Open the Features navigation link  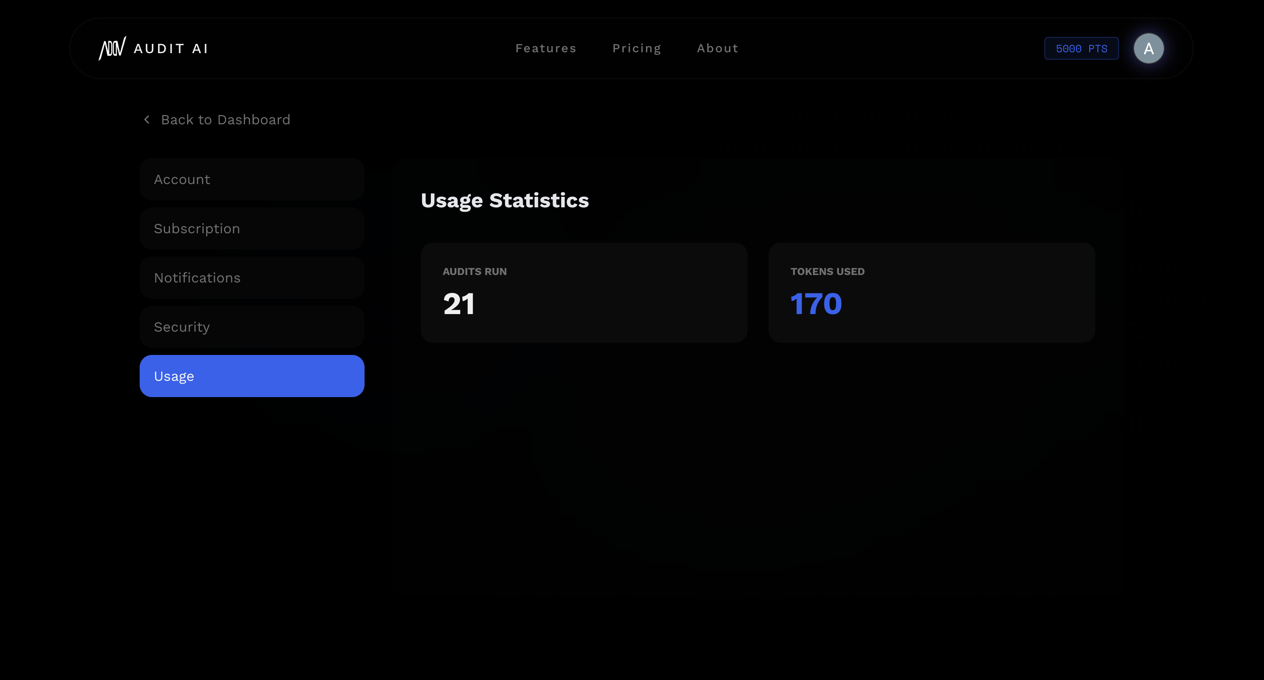[x=545, y=47]
